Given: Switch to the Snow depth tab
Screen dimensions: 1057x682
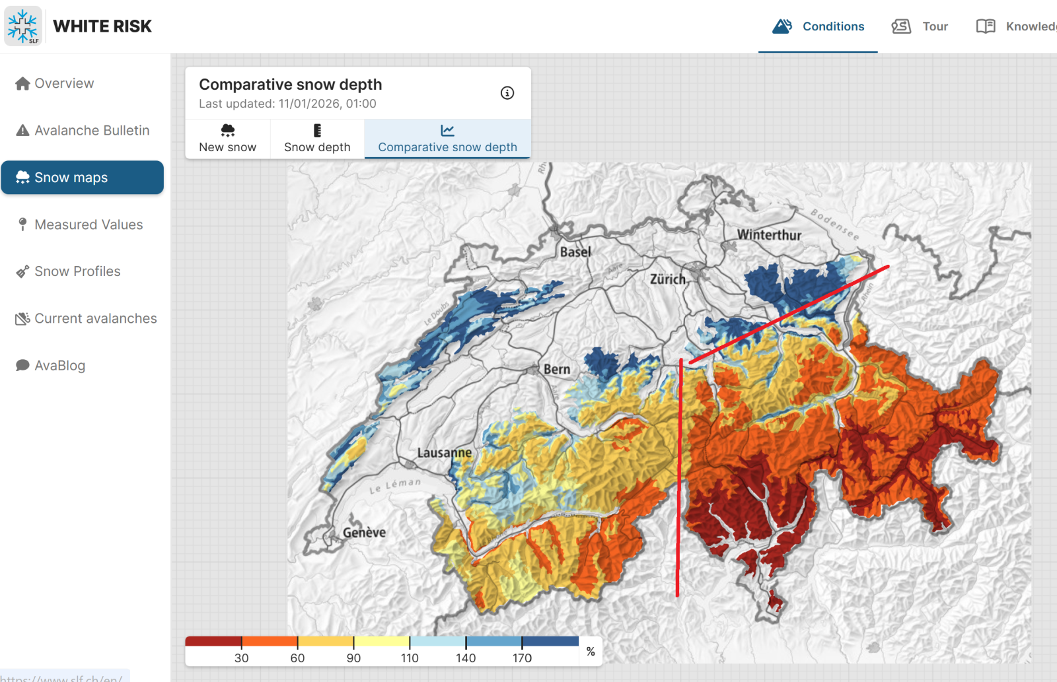Looking at the screenshot, I should point(317,147).
